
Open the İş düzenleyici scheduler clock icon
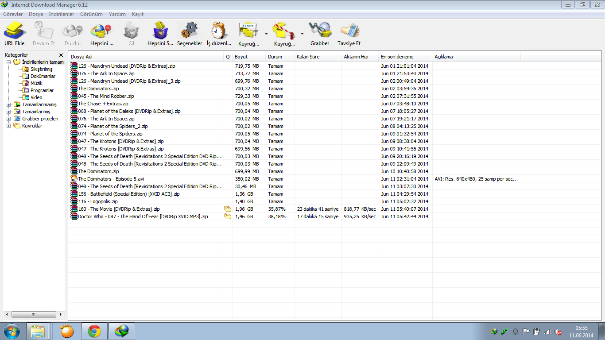point(219,31)
